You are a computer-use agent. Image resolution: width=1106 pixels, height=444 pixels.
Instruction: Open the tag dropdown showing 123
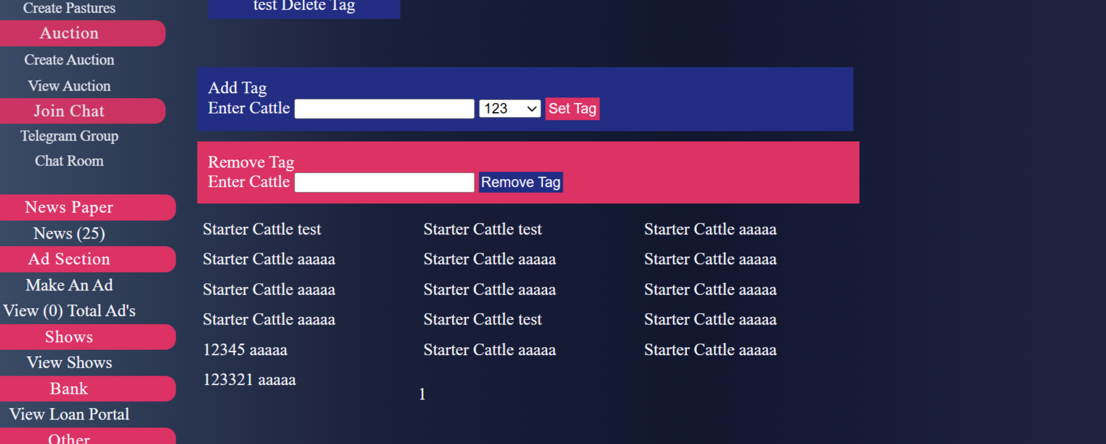point(509,108)
